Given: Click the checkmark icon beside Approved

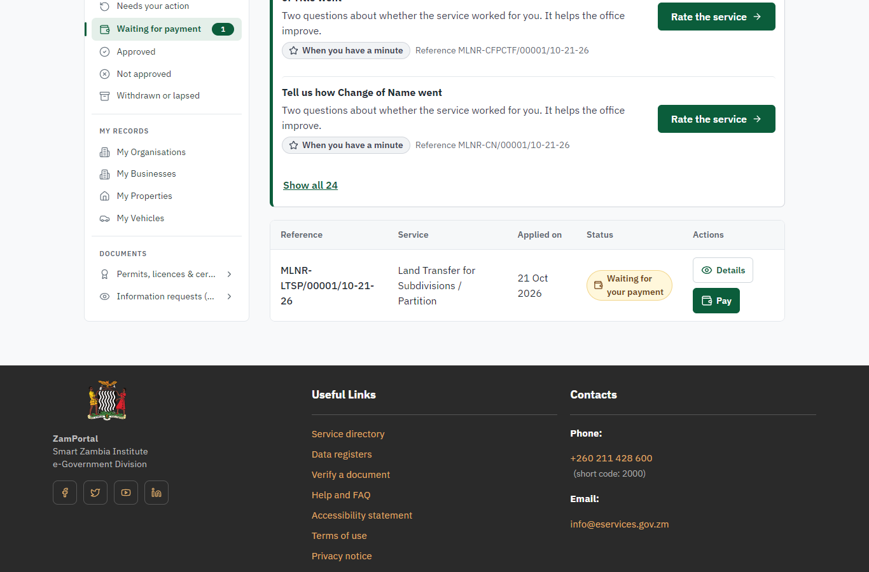Looking at the screenshot, I should tap(105, 52).
